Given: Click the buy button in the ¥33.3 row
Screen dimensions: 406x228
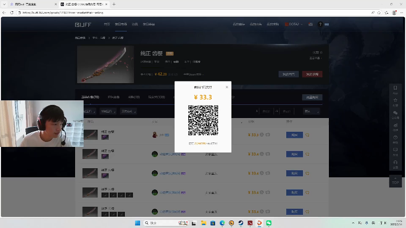Looking at the screenshot, I should point(294,135).
